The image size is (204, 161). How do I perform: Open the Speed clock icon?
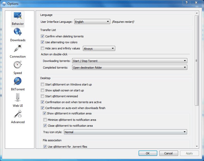(18, 65)
